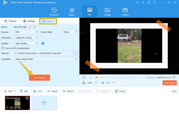Select the MV tab
The image size is (179, 114).
point(89,12)
